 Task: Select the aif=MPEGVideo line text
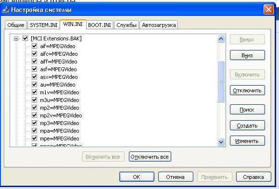click(x=58, y=46)
